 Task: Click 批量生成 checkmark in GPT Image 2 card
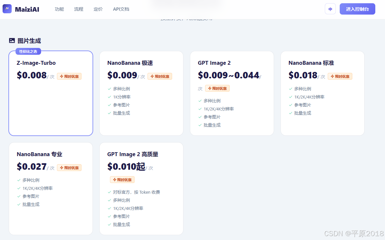tap(200, 125)
